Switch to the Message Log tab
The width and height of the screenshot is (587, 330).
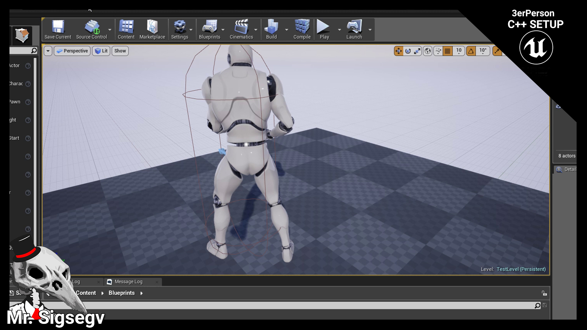128,281
